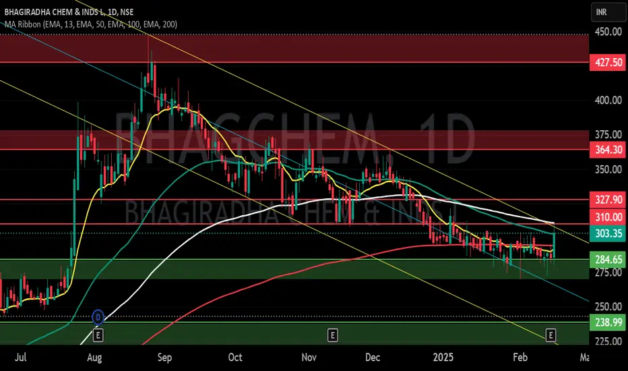628x371 pixels.
Task: Click the Sep label on time axis
Action: pyautogui.click(x=164, y=357)
